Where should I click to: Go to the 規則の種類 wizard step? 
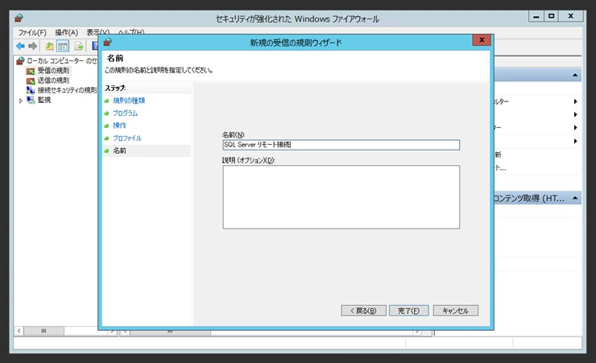(129, 101)
